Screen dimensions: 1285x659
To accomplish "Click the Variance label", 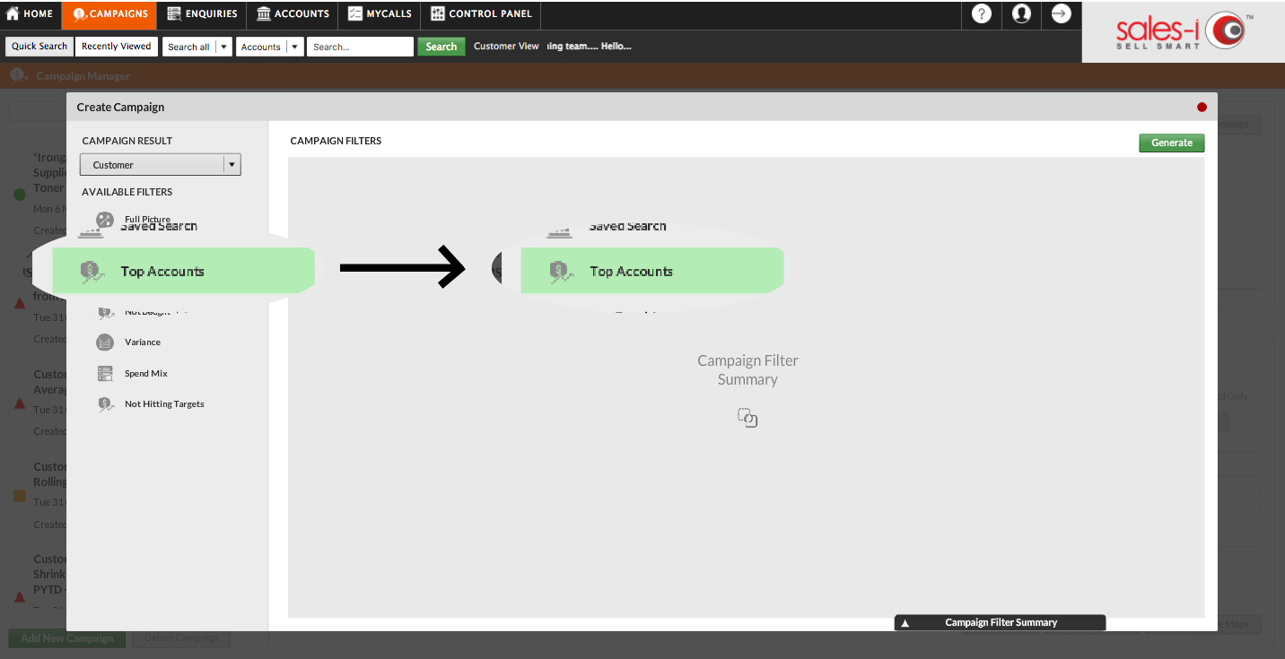I will [x=143, y=343].
